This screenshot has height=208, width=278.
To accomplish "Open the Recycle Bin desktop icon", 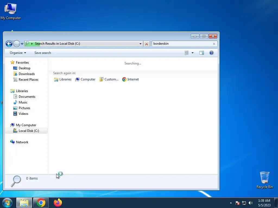I will tap(264, 180).
